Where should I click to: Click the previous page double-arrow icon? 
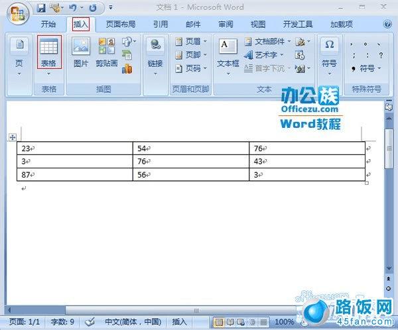(388, 278)
